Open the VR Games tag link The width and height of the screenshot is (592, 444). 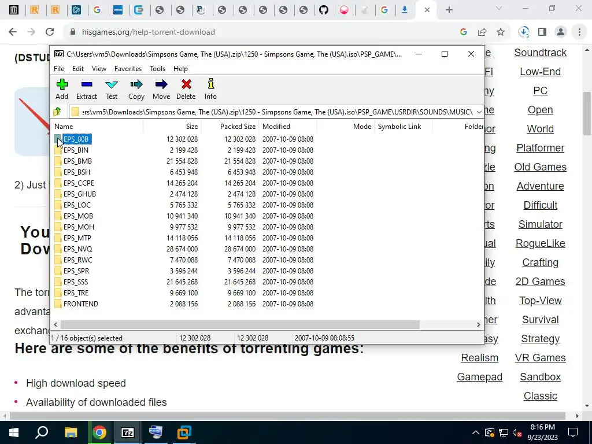540,358
